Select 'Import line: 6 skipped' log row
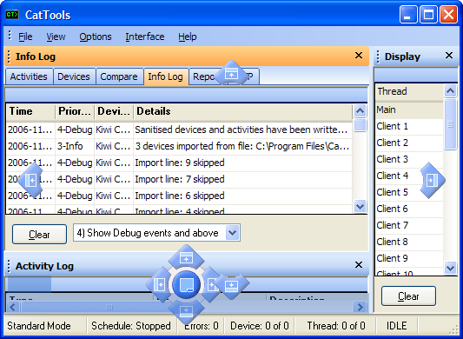 [x=179, y=196]
